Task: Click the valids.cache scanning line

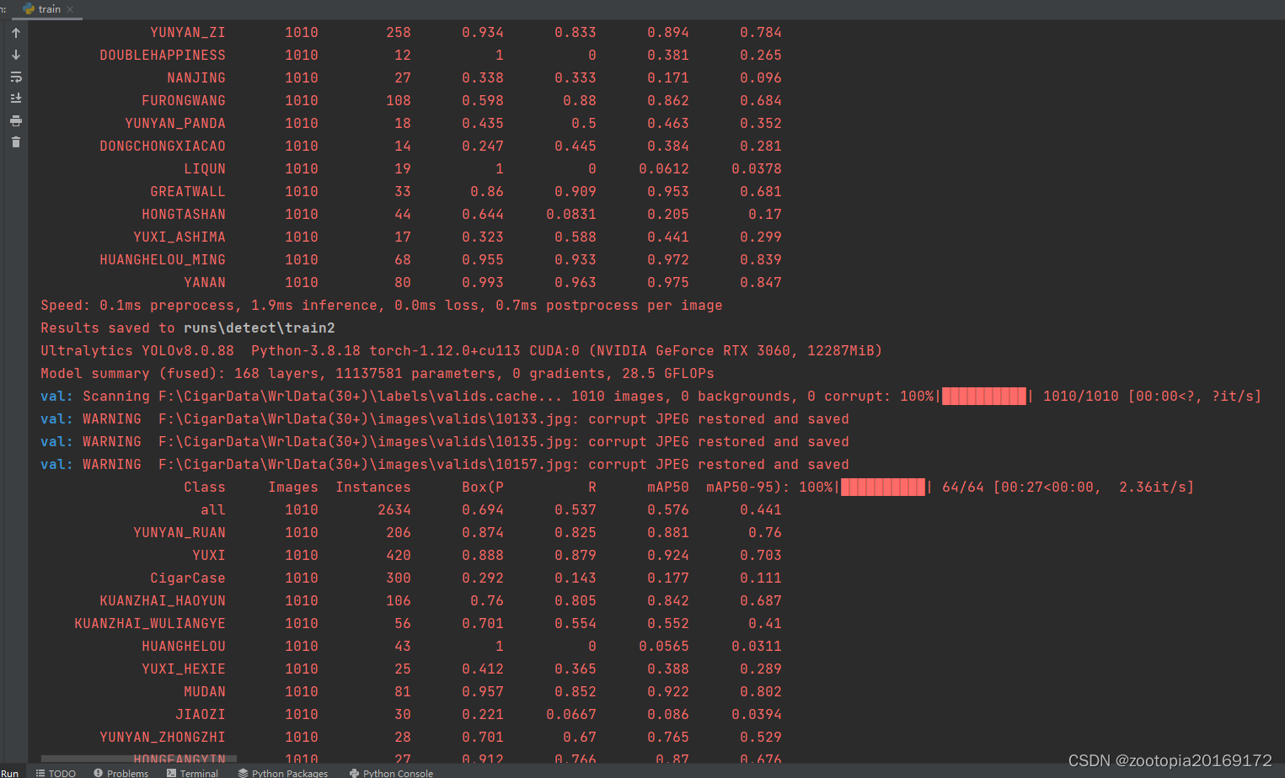Action: pos(651,396)
